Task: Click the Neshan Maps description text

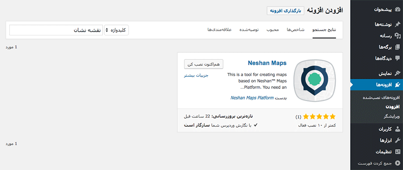Action: (x=257, y=81)
